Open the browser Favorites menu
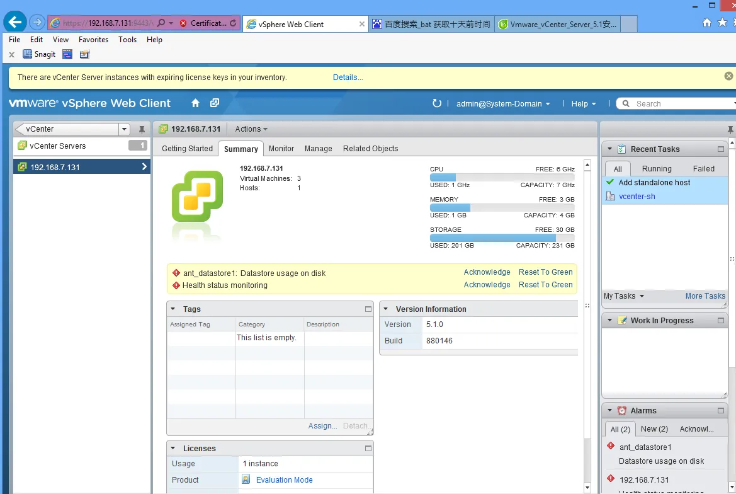The image size is (736, 494). click(93, 40)
